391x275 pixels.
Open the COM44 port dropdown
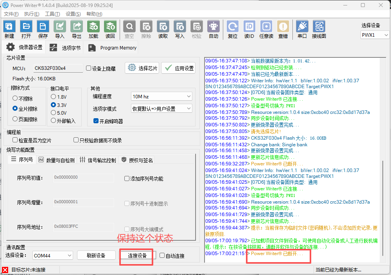pyautogui.click(x=53, y=255)
